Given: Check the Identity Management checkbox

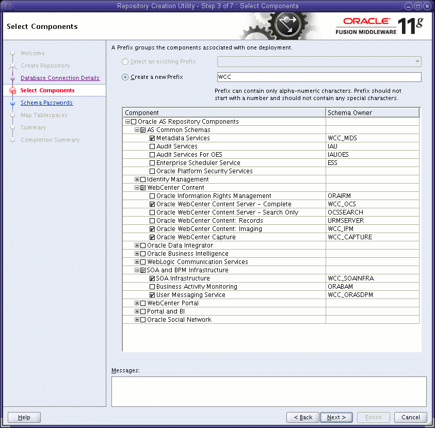Looking at the screenshot, I should point(143,179).
